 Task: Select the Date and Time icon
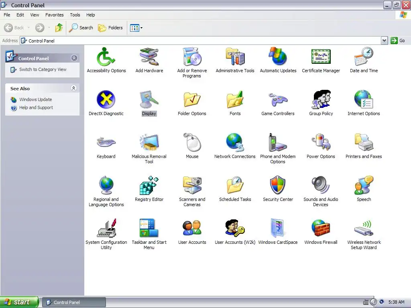tap(364, 56)
